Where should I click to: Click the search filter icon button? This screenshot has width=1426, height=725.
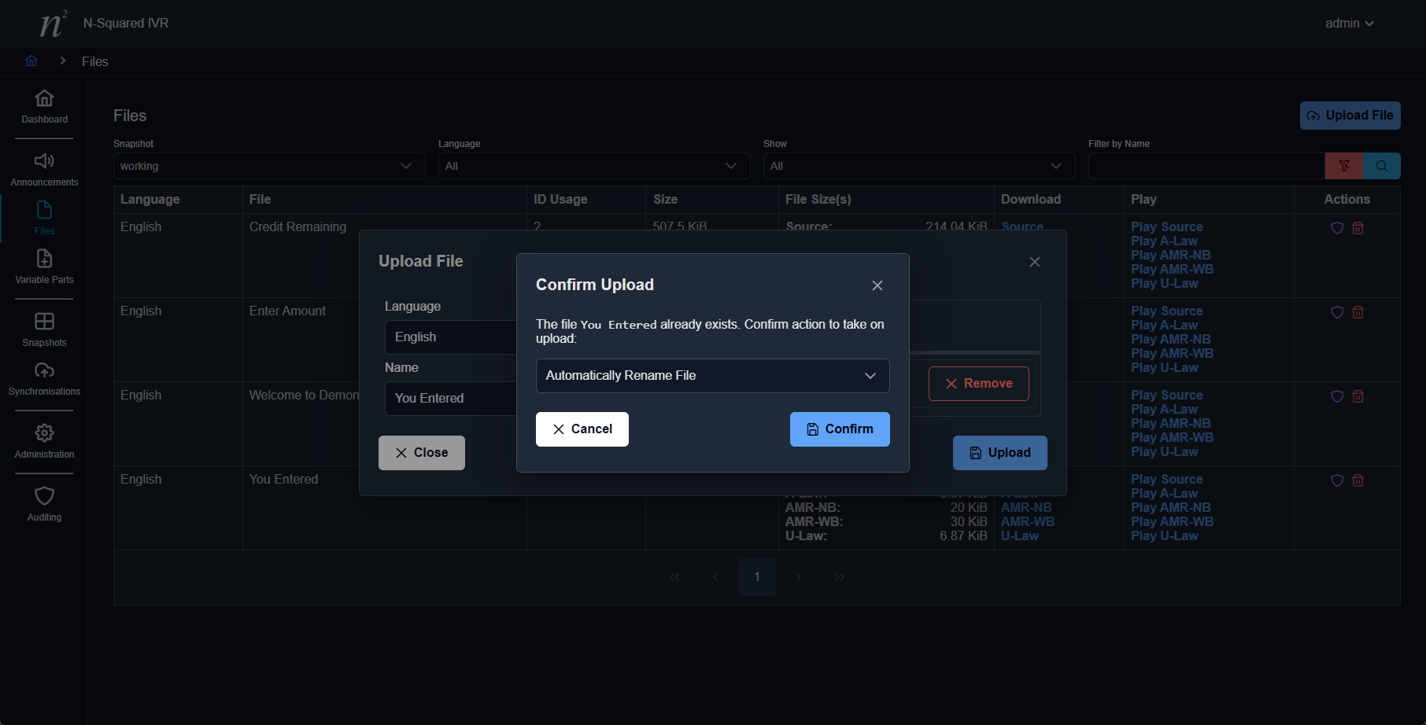1381,166
